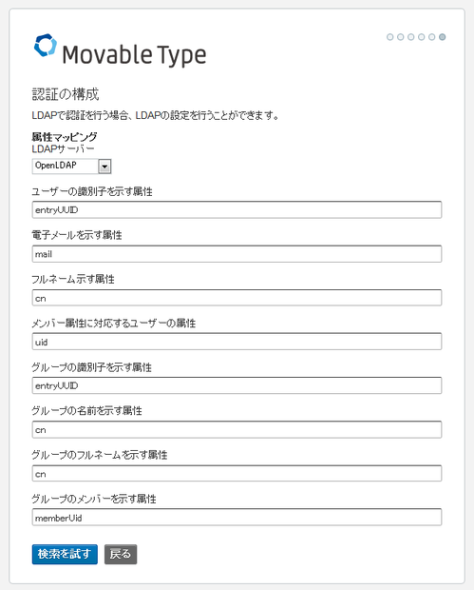
Task: Focus the ユーザーの識別子を示す属性 field
Action: pos(237,210)
